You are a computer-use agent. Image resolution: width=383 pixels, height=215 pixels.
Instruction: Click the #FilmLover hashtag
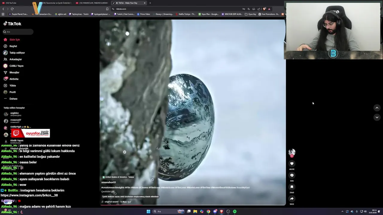(x=181, y=188)
